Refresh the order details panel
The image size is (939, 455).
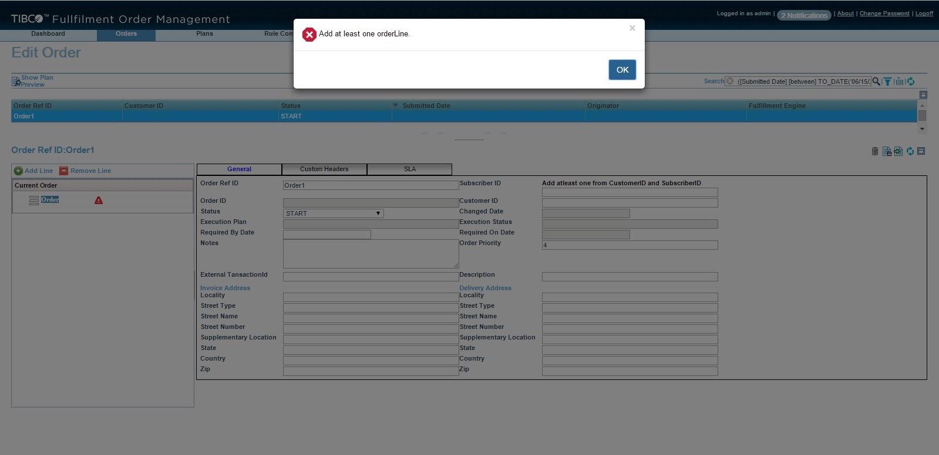click(x=910, y=151)
